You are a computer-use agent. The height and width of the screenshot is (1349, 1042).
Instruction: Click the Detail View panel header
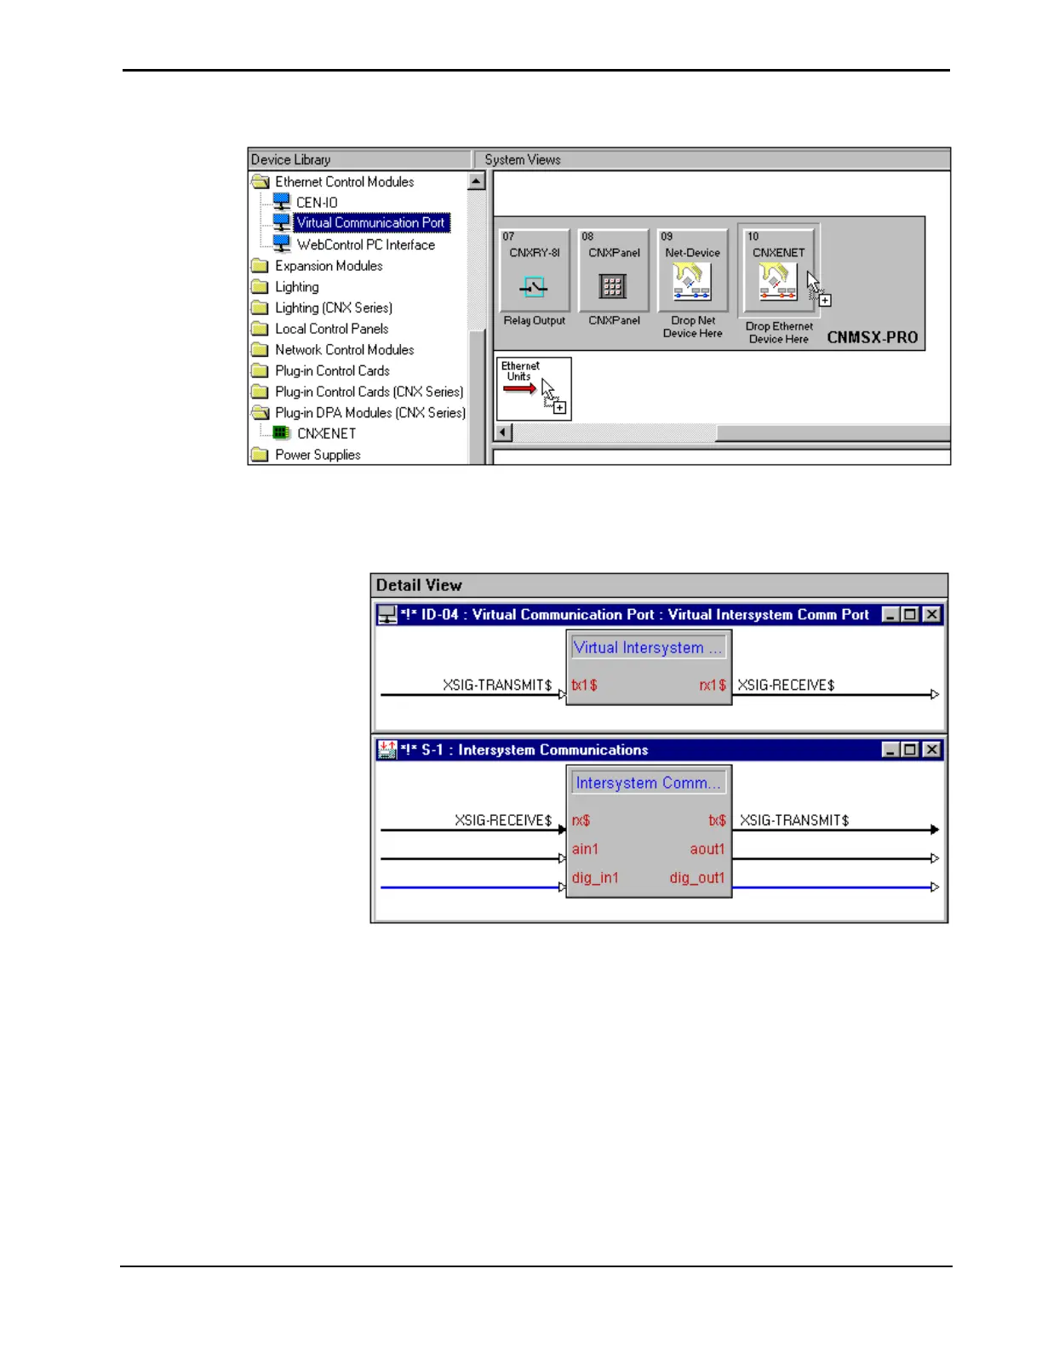659,585
